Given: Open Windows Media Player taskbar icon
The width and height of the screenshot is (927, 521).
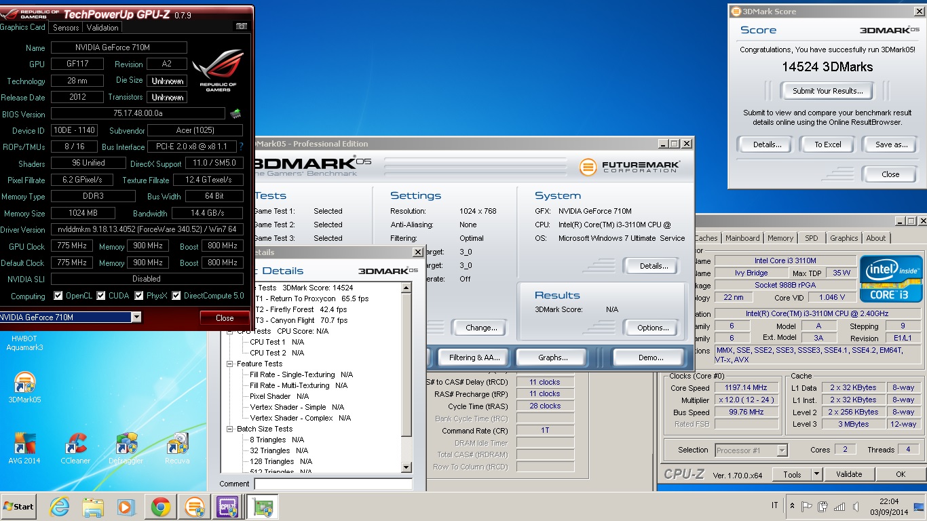Looking at the screenshot, I should click(x=126, y=507).
